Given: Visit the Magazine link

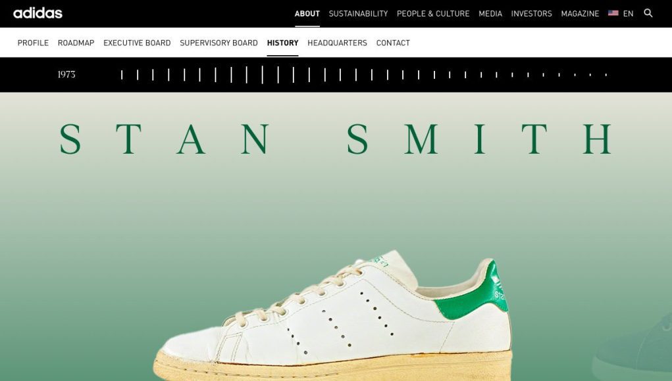Looking at the screenshot, I should click(x=580, y=14).
